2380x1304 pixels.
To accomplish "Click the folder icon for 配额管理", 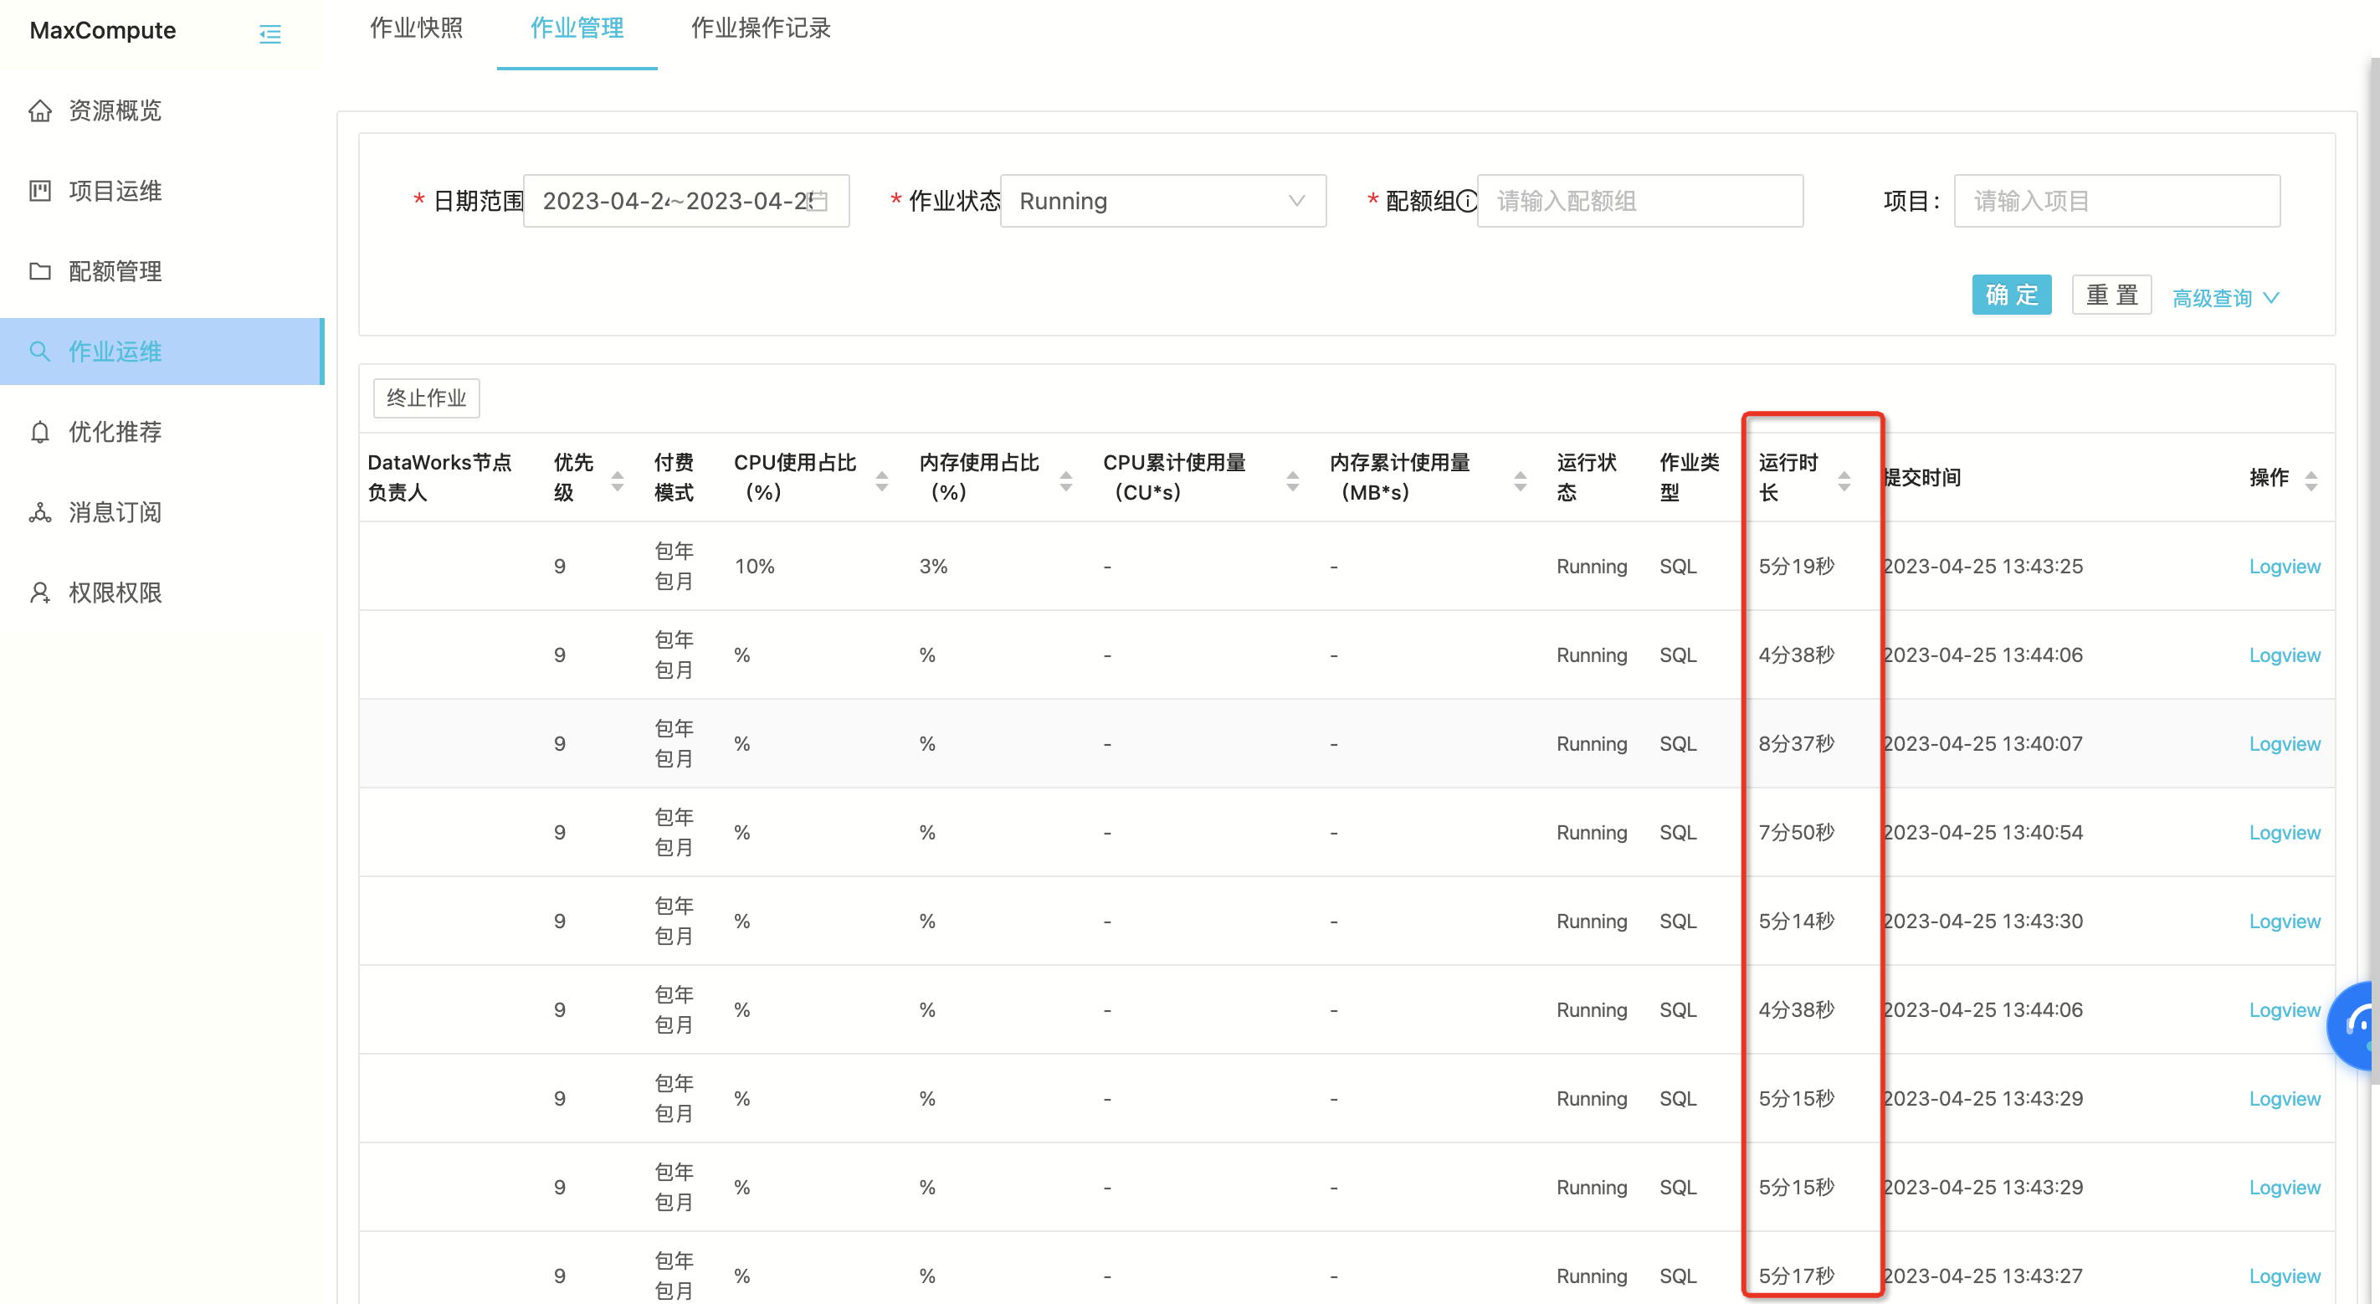I will click(39, 272).
